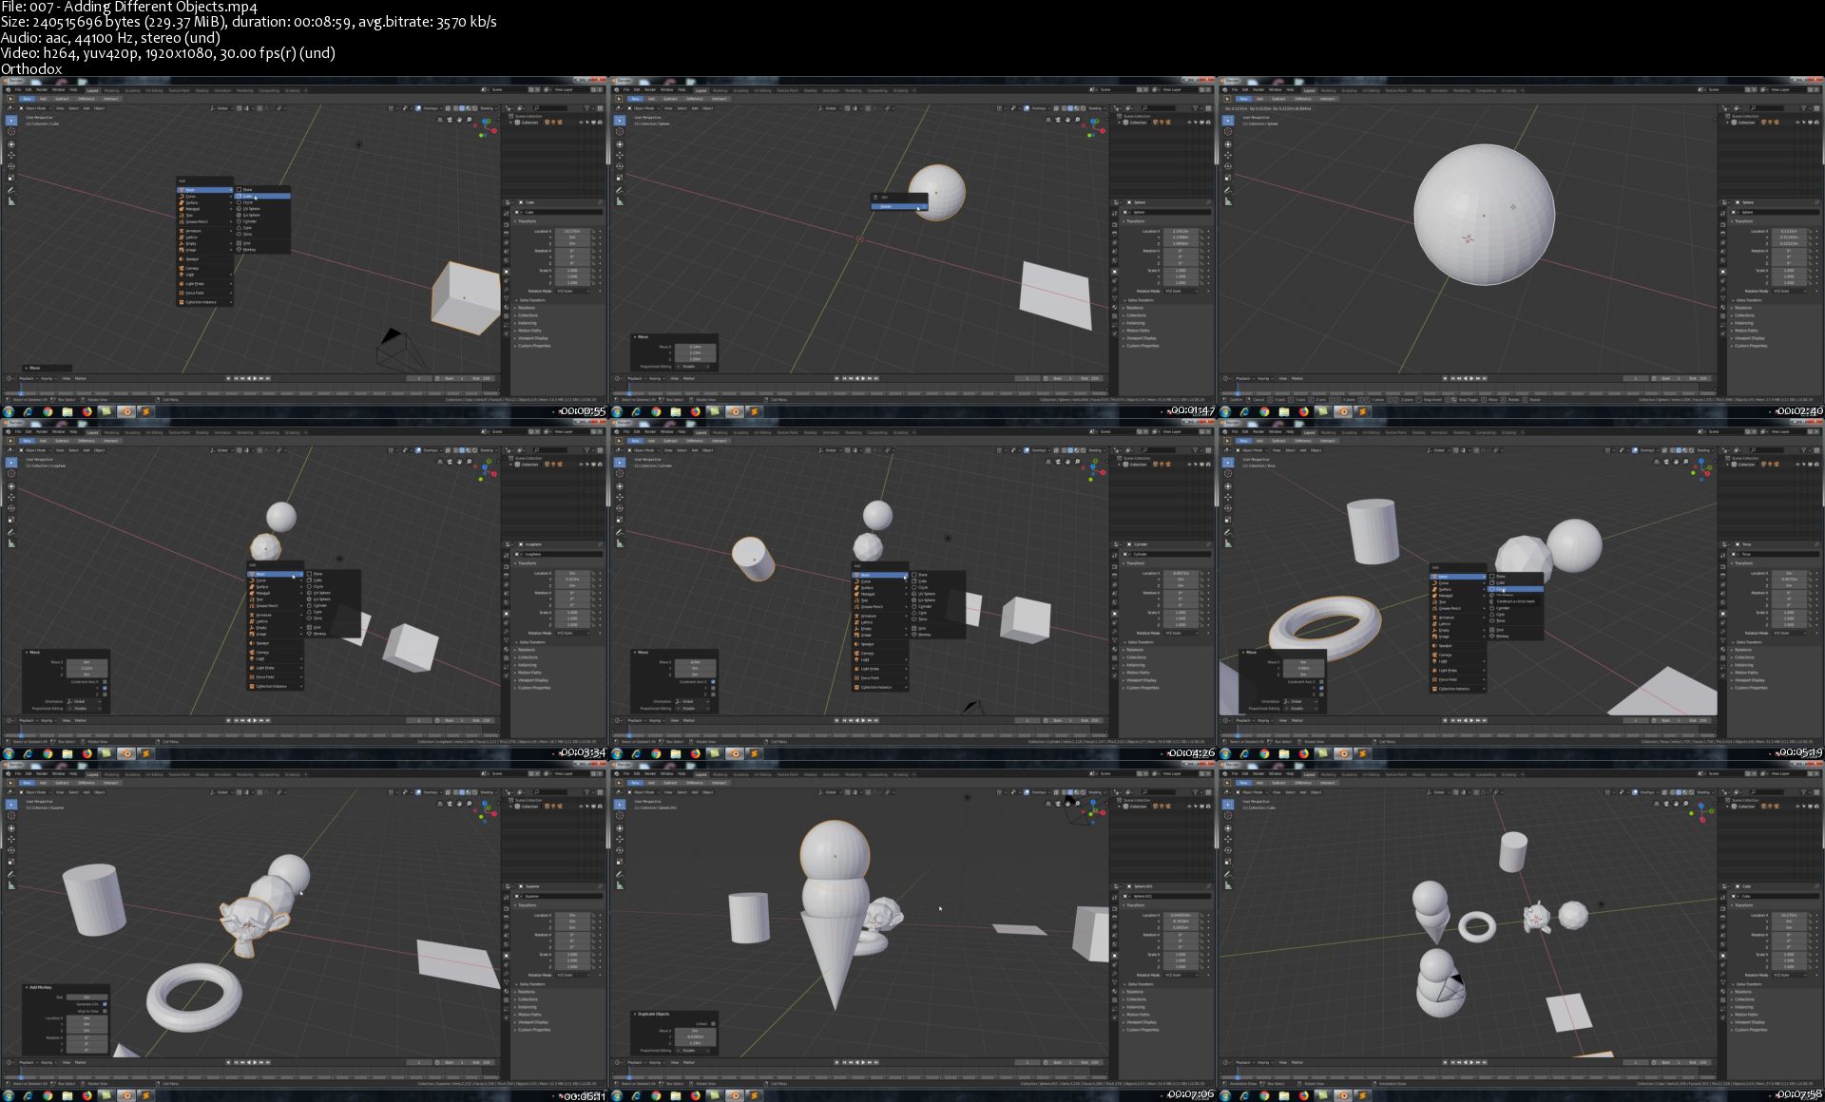
Task: Click the header Add menu in the 00:07:58 frame
Action: 1303,792
